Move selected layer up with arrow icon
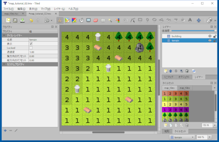The image size is (219, 142). tap(170, 71)
